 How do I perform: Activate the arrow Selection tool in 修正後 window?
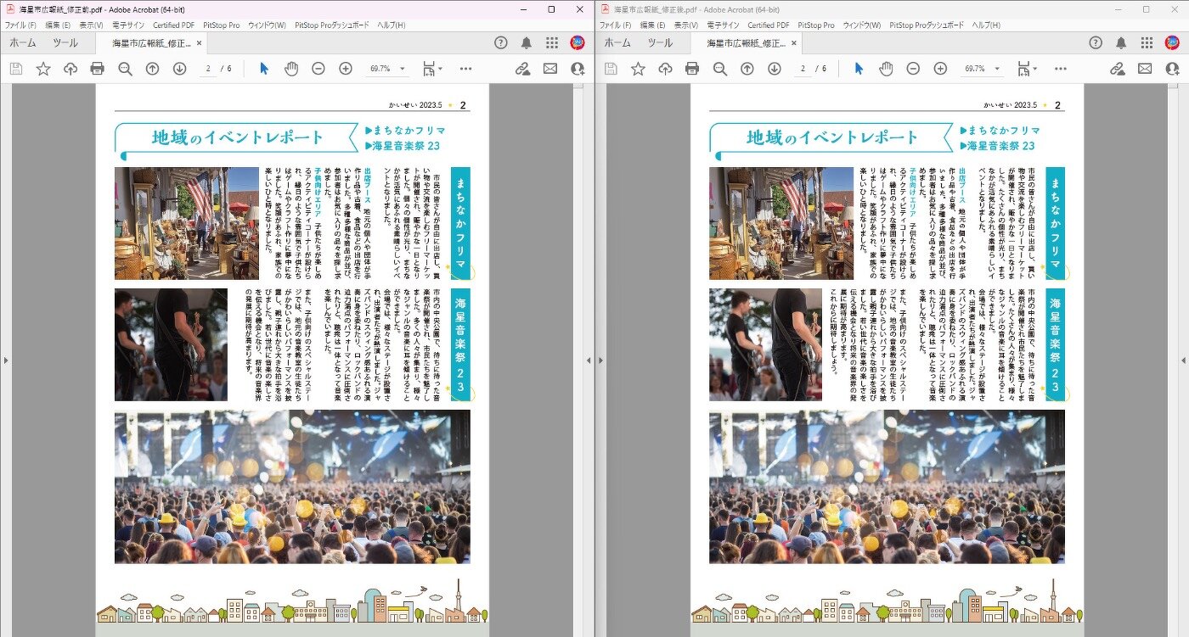coord(859,69)
